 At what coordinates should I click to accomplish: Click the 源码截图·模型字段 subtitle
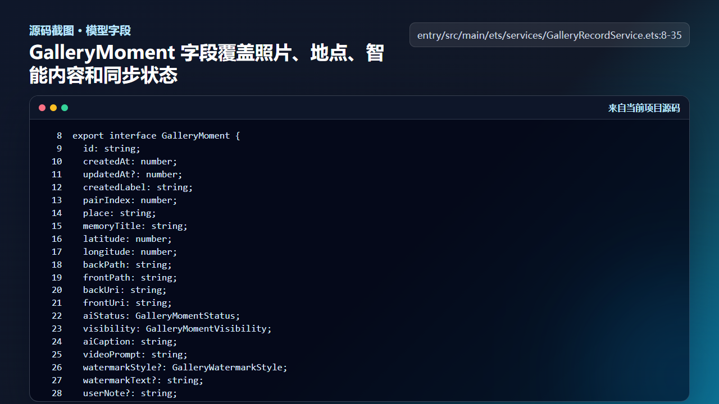pos(80,30)
